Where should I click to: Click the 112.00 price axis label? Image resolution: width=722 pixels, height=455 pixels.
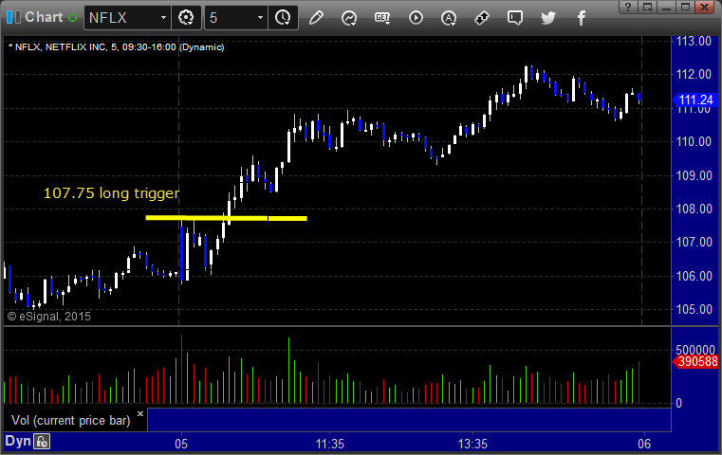click(694, 74)
